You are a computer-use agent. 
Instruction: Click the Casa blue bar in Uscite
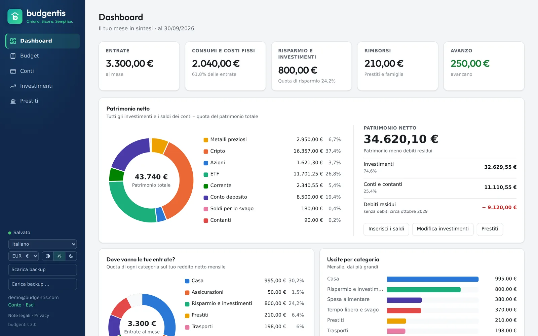tap(432, 279)
